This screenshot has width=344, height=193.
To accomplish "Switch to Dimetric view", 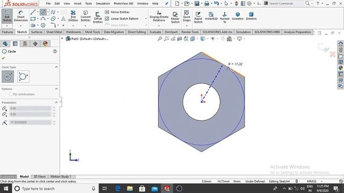I will tap(251, 16).
